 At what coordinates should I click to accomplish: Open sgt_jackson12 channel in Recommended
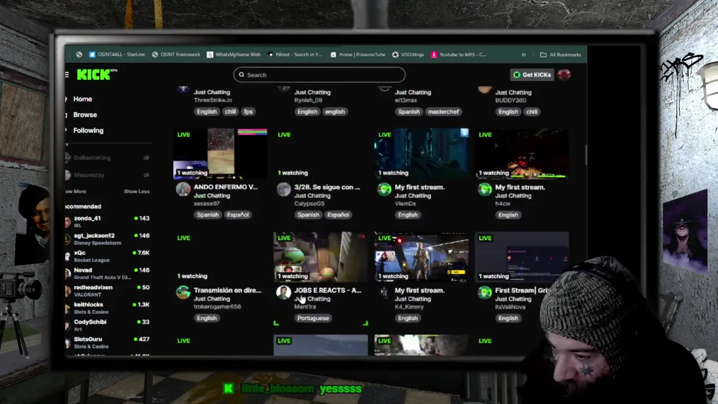[x=107, y=238]
